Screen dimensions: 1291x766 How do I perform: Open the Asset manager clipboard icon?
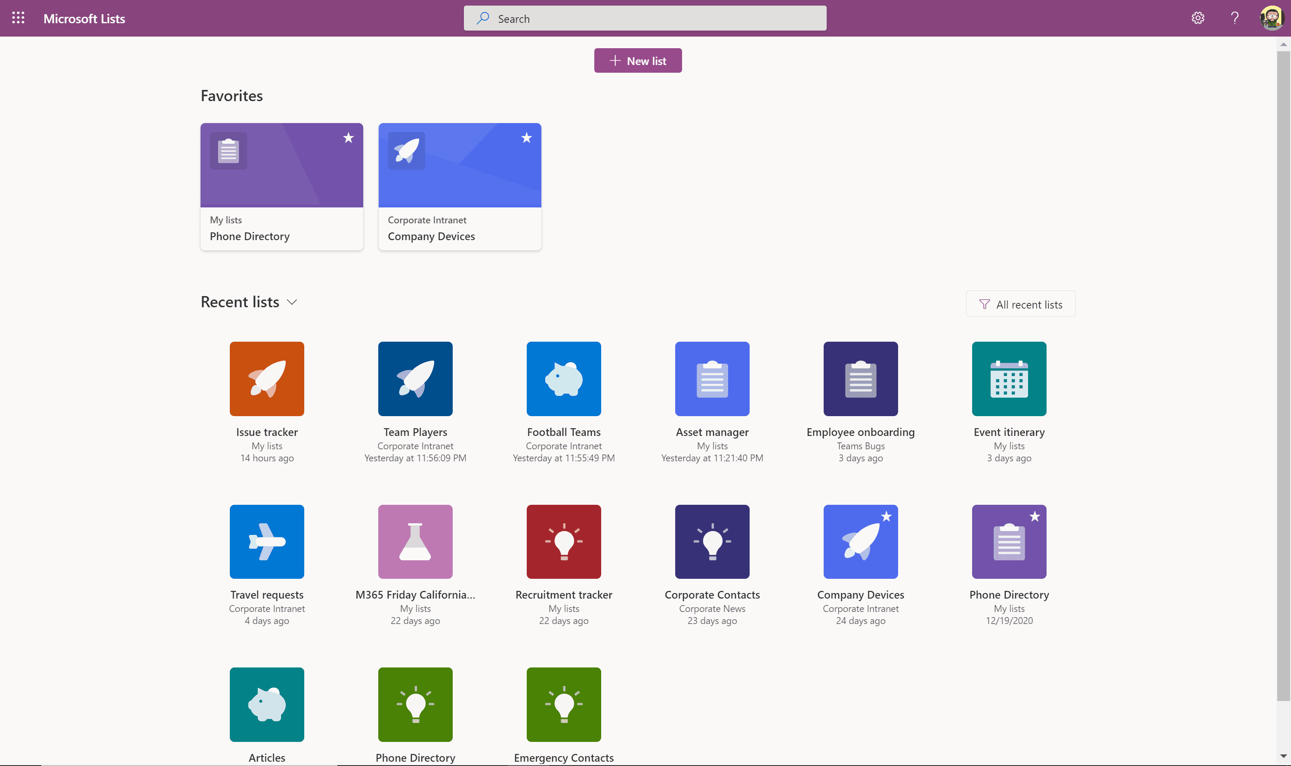[712, 379]
